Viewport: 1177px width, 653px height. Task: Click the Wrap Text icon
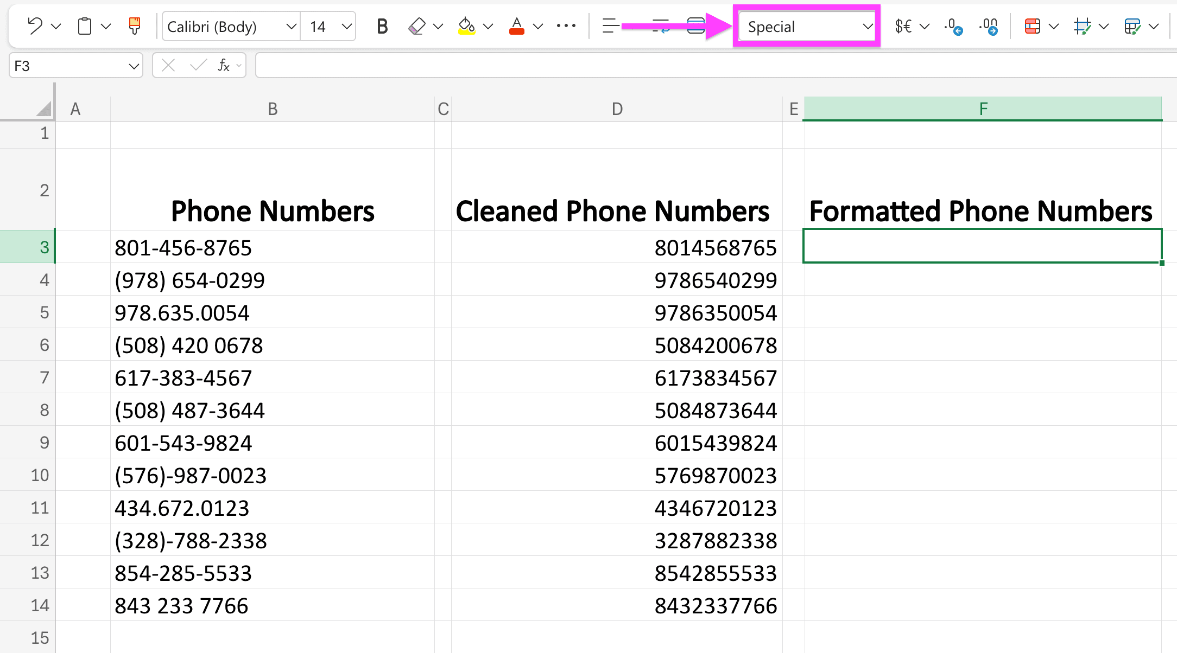[663, 25]
